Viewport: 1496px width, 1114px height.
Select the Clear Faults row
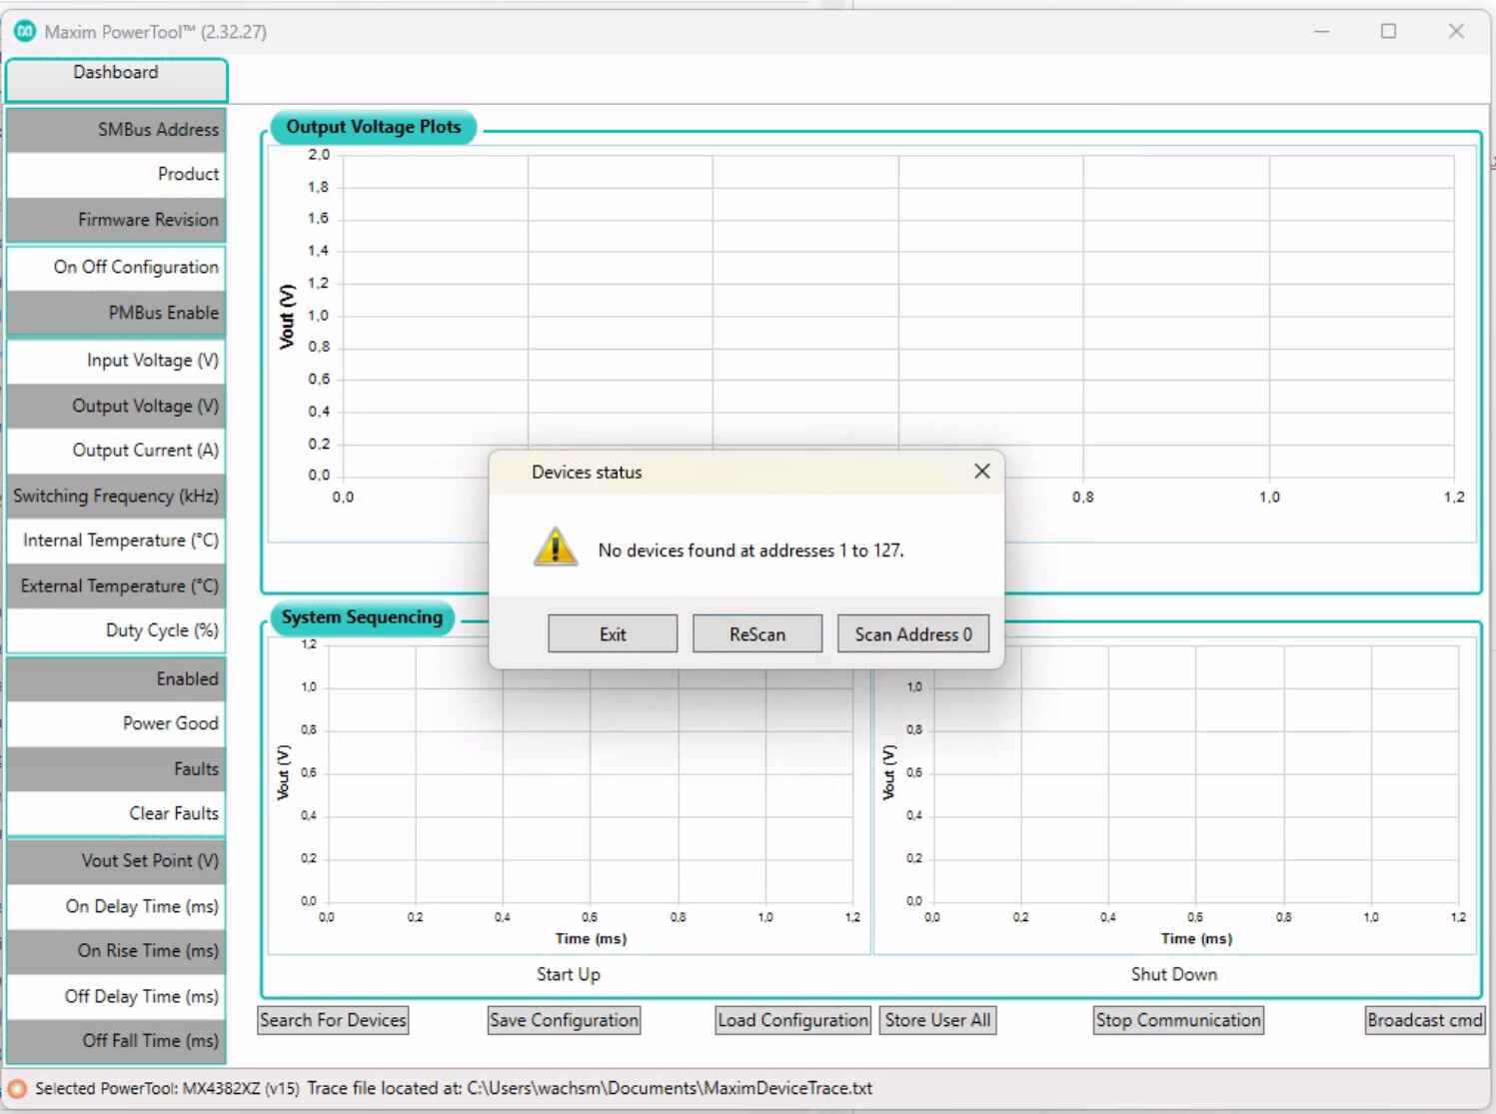click(x=116, y=813)
